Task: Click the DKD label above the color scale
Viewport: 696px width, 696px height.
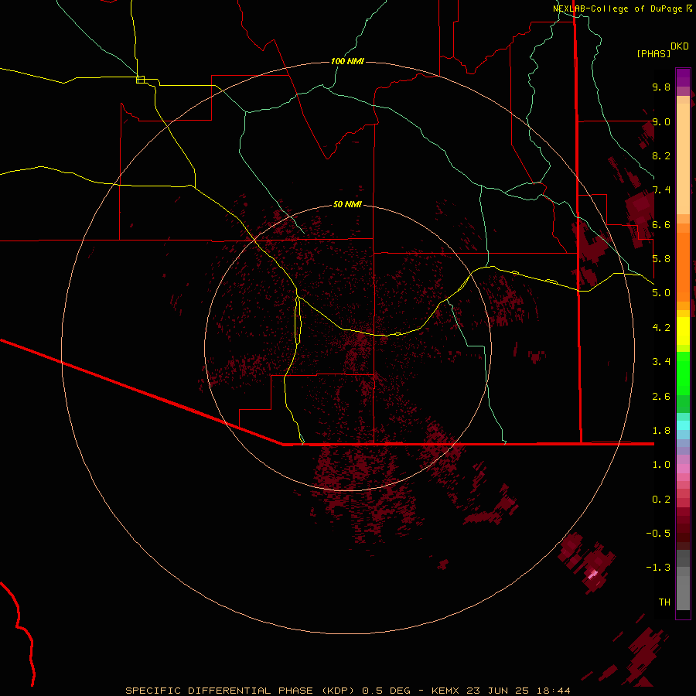Action: click(680, 46)
